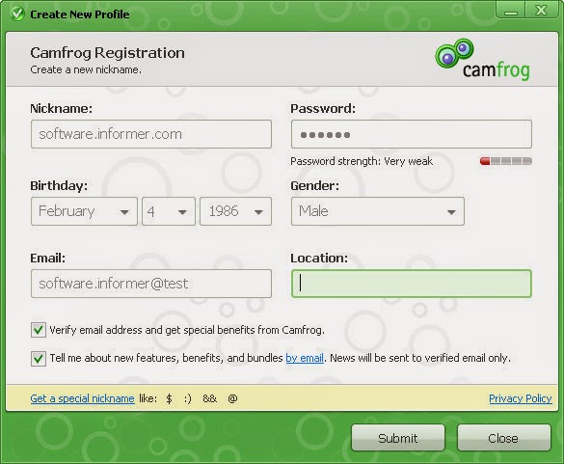Image resolution: width=564 pixels, height=464 pixels.
Task: Click the 'Birthday:' label
Action: click(x=59, y=186)
